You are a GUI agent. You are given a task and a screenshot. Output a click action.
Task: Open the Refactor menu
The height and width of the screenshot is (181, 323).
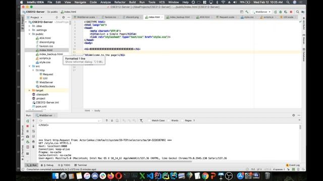pos(120,2)
